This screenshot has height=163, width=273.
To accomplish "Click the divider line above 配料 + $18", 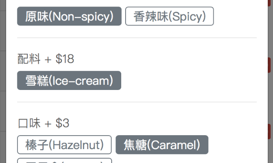I will [137, 38].
